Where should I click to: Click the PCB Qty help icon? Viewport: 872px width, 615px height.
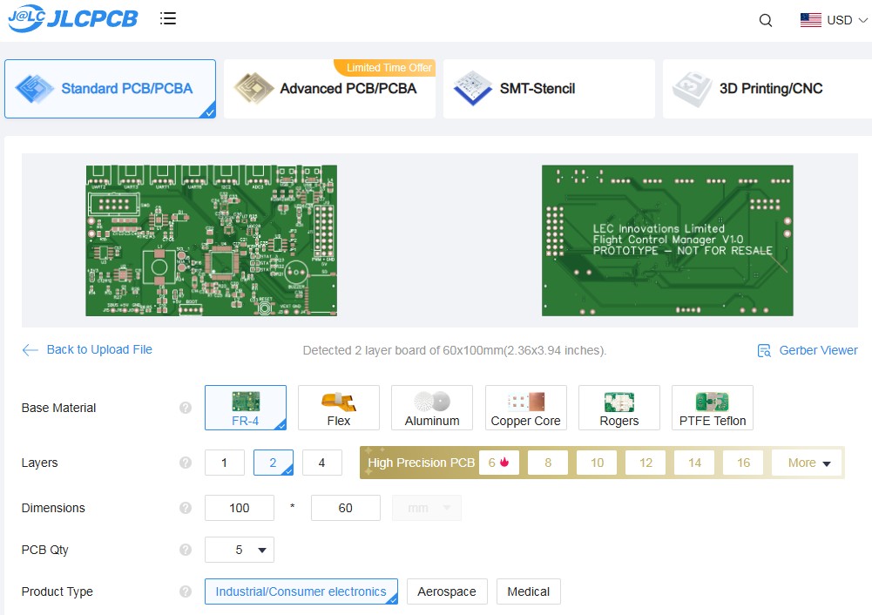[x=185, y=550]
